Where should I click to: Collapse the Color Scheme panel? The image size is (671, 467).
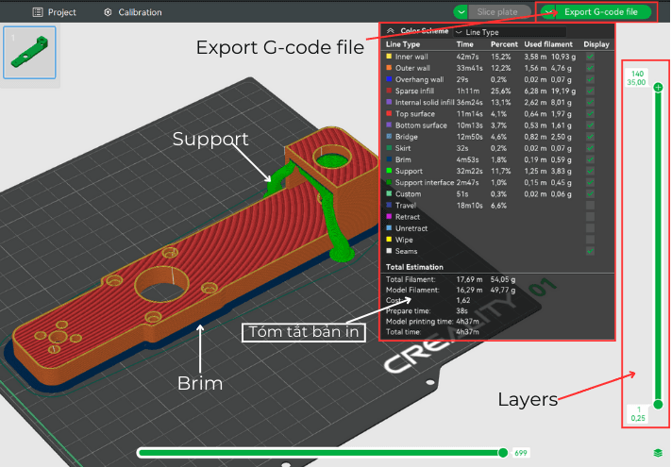[x=392, y=32]
